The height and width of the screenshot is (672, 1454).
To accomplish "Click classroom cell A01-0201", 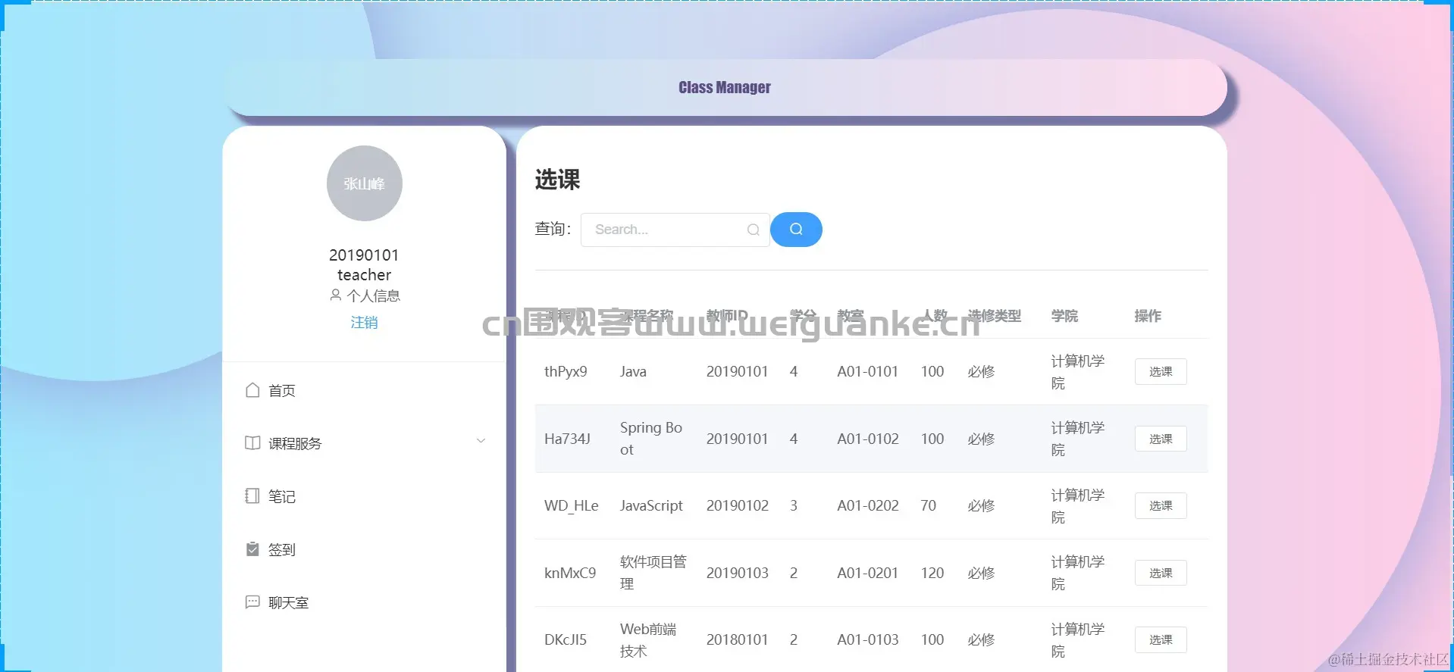I will coord(867,573).
